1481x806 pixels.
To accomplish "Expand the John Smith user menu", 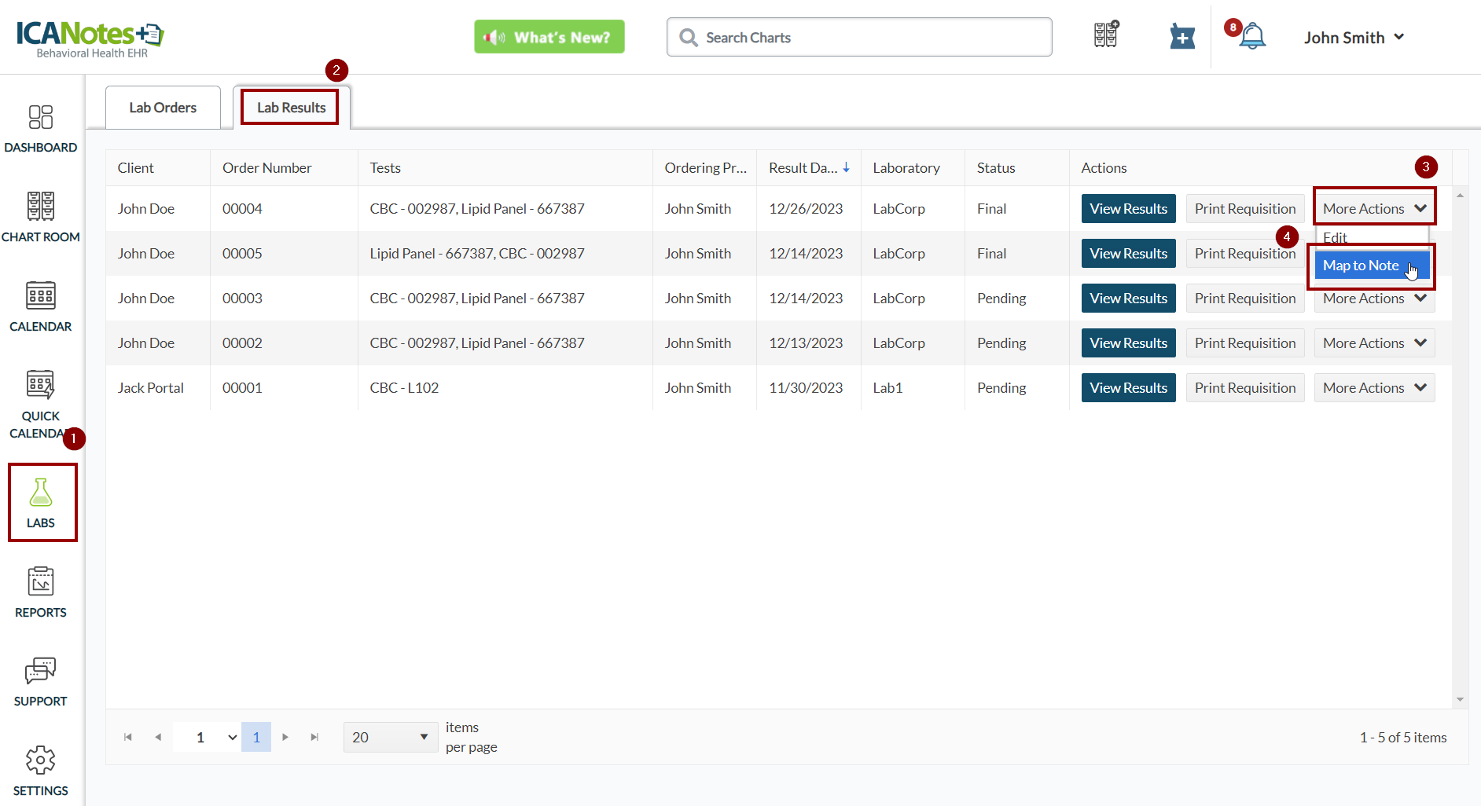I will 1354,38.
